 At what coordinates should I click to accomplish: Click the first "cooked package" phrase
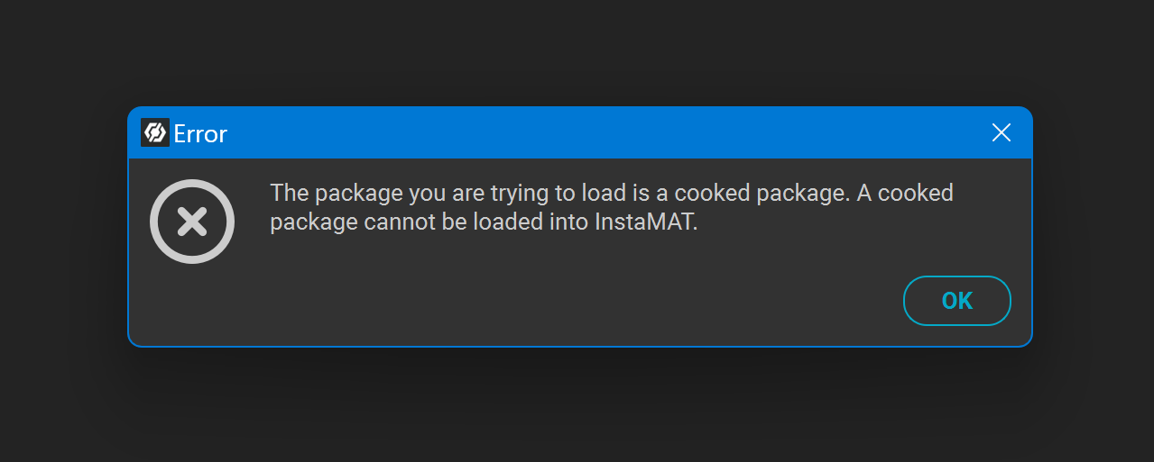click(x=760, y=193)
